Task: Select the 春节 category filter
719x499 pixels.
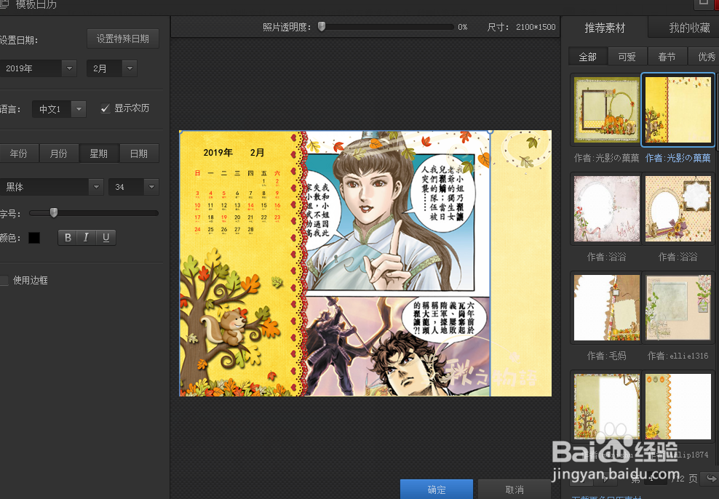Action: [667, 57]
